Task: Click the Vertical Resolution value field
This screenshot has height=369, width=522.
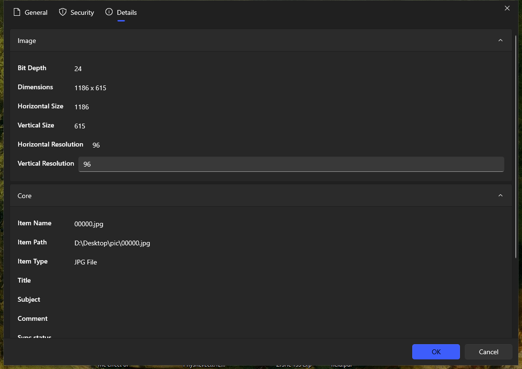Action: [x=291, y=164]
